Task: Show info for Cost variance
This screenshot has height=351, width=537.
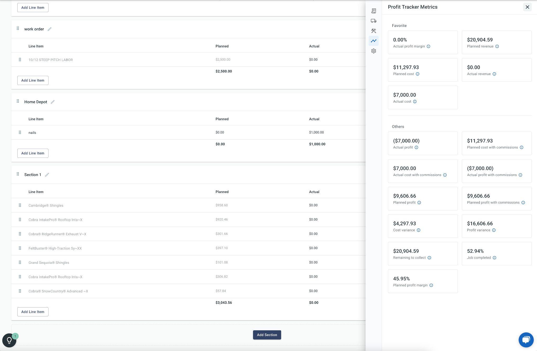Action: point(418,230)
